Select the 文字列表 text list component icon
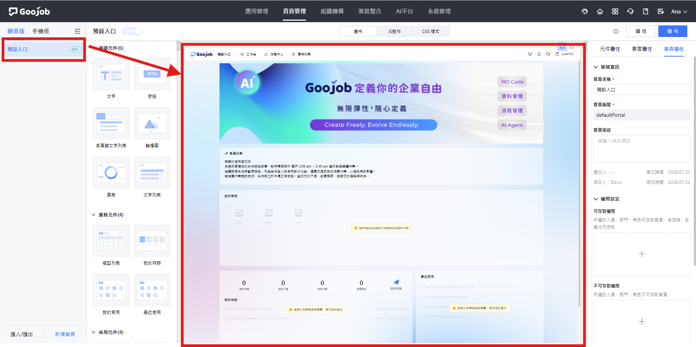 pos(152,173)
